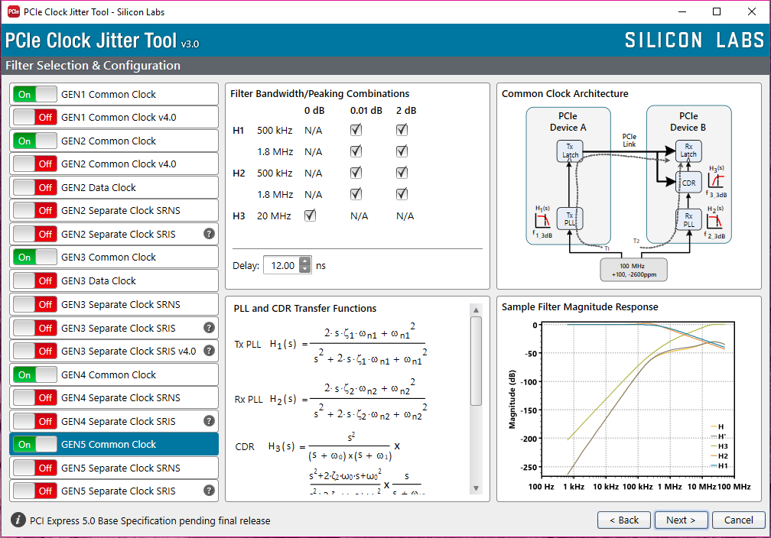
Task: Open help for GEN3 Separate Clock SRIS v4.0
Action: 209,351
